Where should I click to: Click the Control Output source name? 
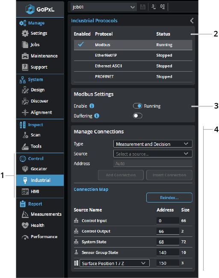pyautogui.click(x=96, y=231)
